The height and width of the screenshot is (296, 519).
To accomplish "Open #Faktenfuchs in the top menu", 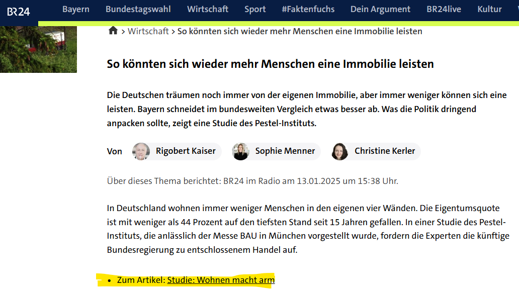I will [x=308, y=9].
